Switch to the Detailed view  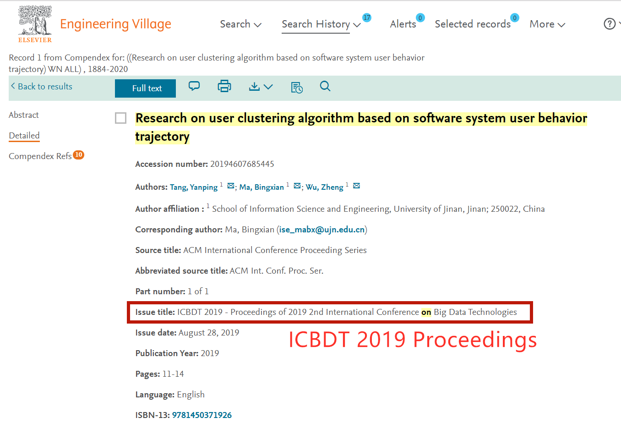24,136
